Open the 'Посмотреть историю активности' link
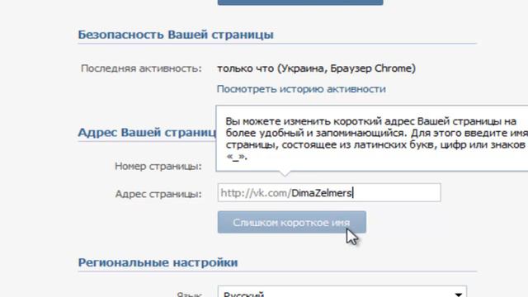The height and width of the screenshot is (297, 528). coord(301,89)
